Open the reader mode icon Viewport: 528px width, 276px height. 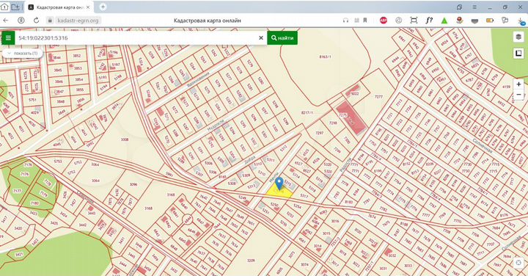tap(356, 21)
